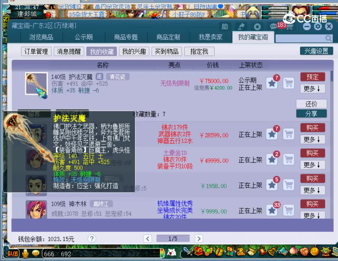Viewport: 338px width, 261px height.
Task: Expand 更多 menu for the ￥28599.00 listing
Action: (x=312, y=139)
